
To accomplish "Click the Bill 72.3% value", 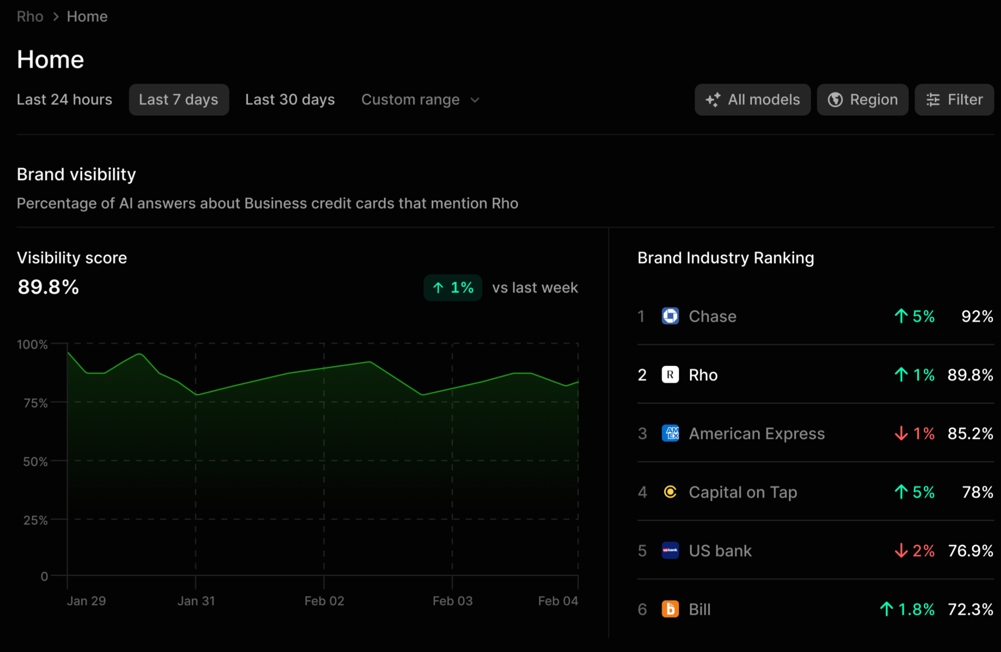I will click(970, 609).
